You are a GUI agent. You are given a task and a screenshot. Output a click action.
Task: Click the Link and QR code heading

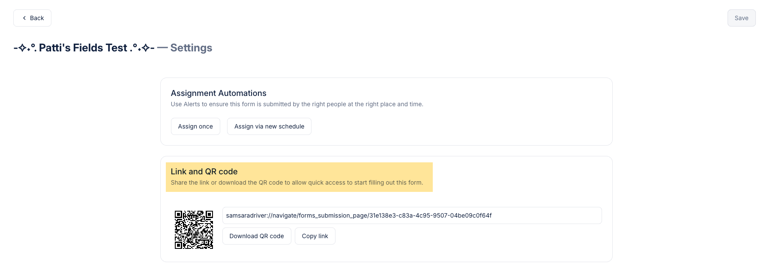[x=204, y=171]
